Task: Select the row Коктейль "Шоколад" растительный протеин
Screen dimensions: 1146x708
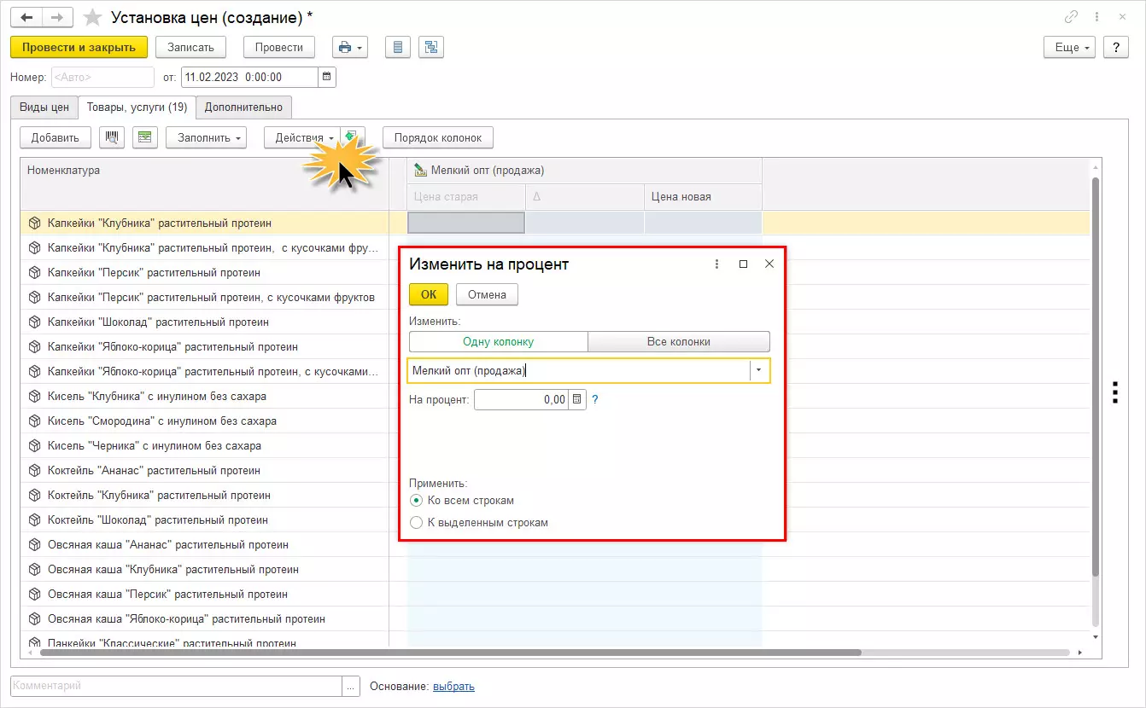Action: [x=205, y=520]
